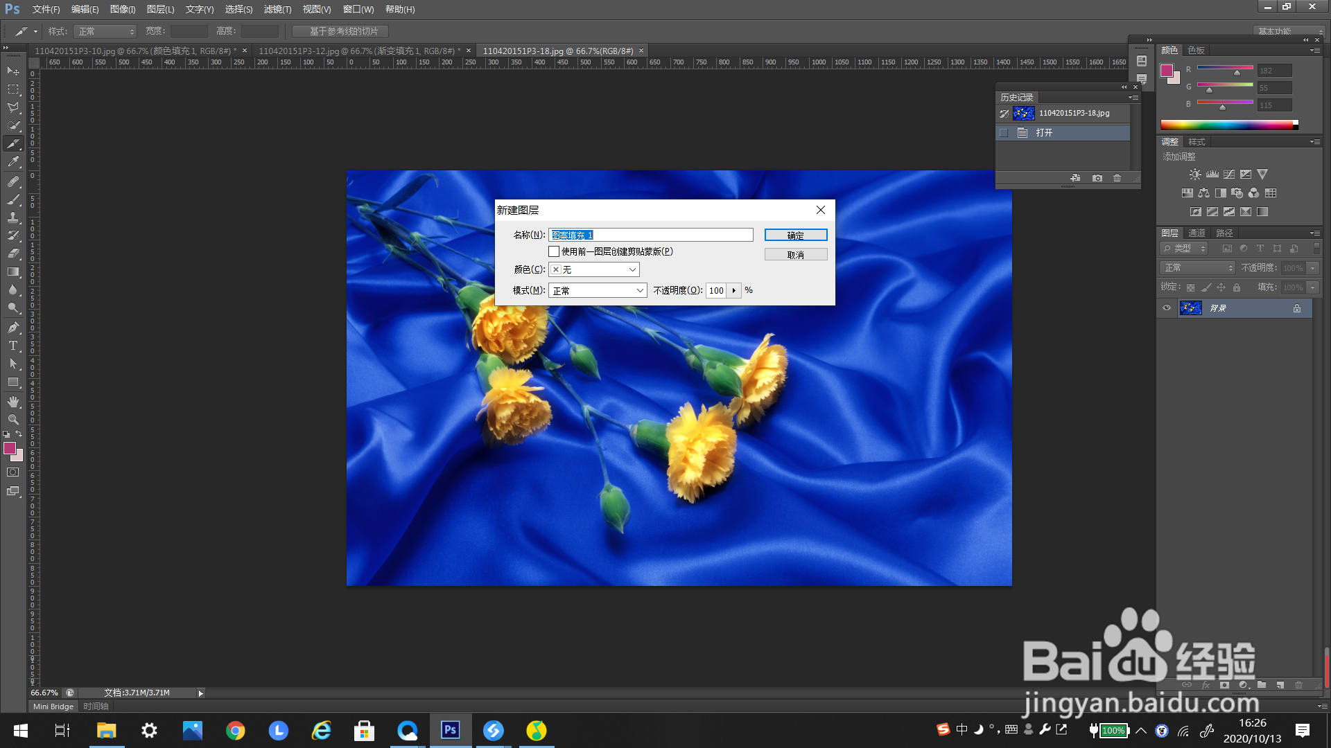Select the Zoom tool in the toolbar
The height and width of the screenshot is (748, 1331).
[13, 420]
